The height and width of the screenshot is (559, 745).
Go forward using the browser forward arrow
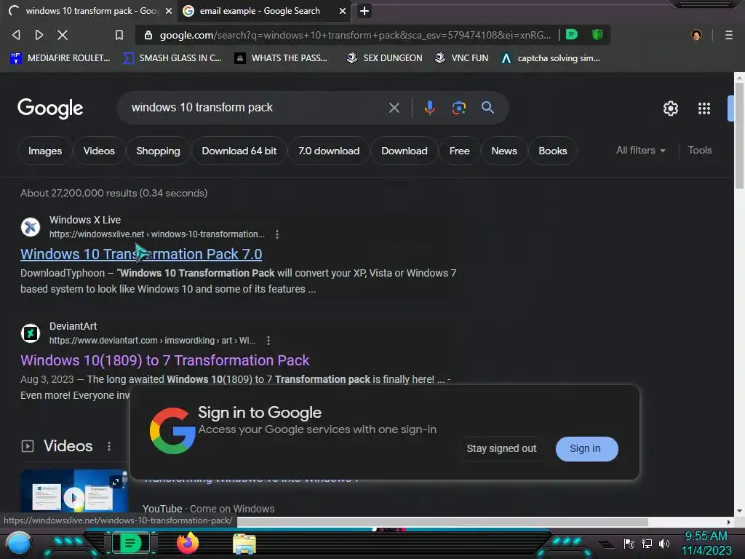pyautogui.click(x=39, y=35)
